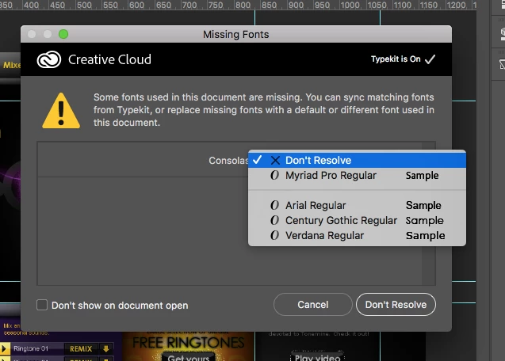Select Verdana Regular font option
505x361 pixels.
click(x=357, y=235)
